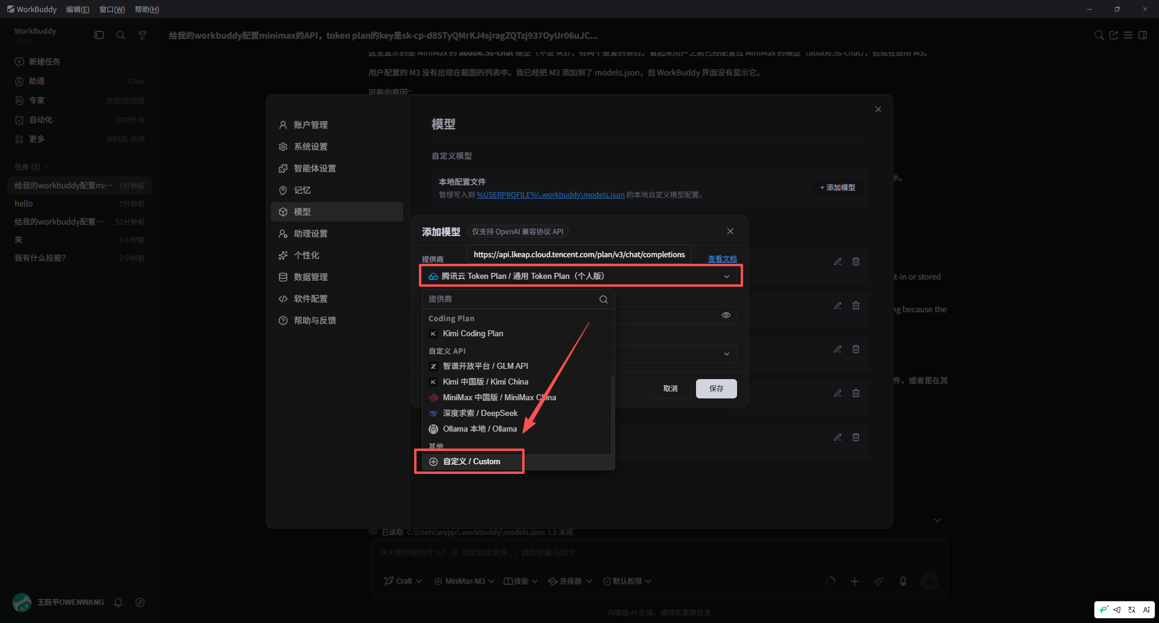Viewport: 1159px width, 623px height.
Task: Edit the fourth custom model entry
Action: click(838, 393)
